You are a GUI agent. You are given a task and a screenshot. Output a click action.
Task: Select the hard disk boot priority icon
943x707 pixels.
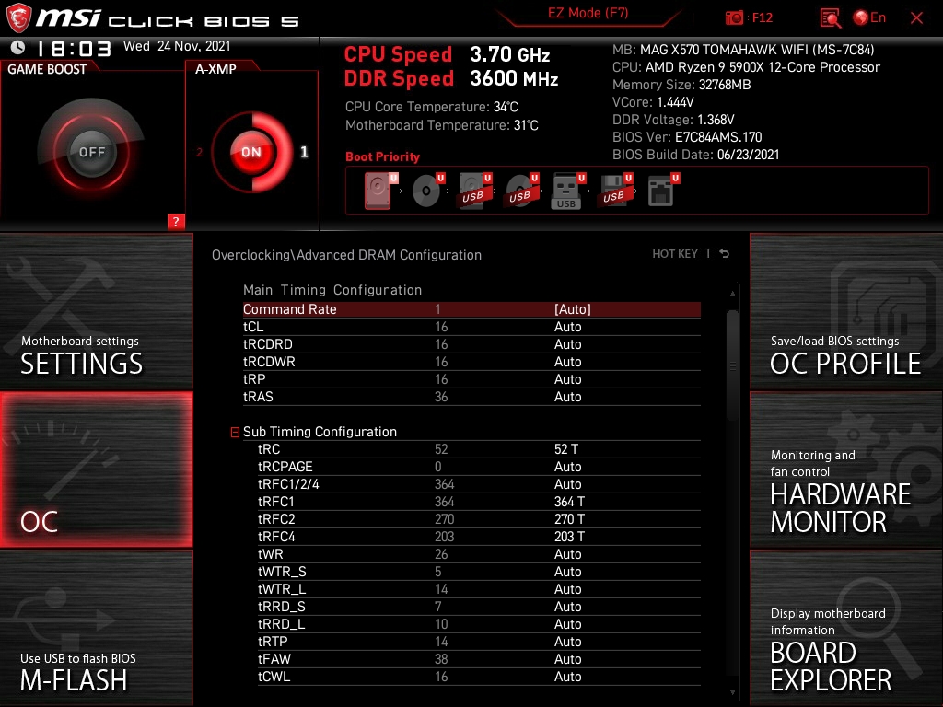click(380, 191)
